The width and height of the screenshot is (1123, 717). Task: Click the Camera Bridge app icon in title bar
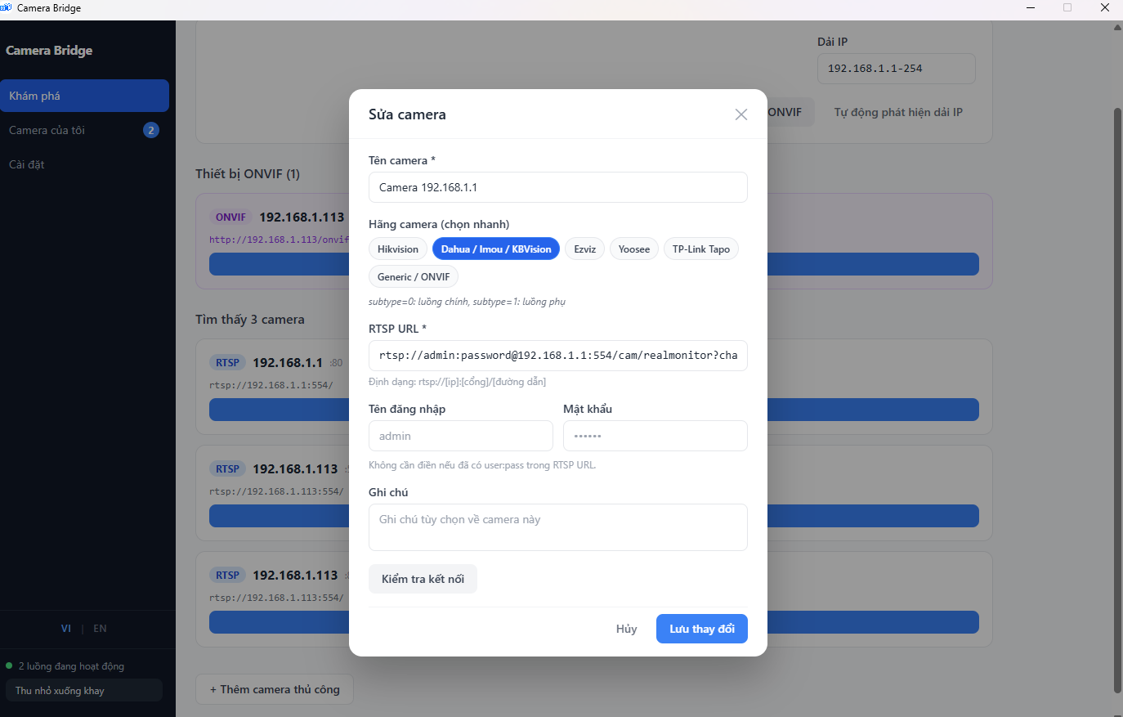click(6, 8)
